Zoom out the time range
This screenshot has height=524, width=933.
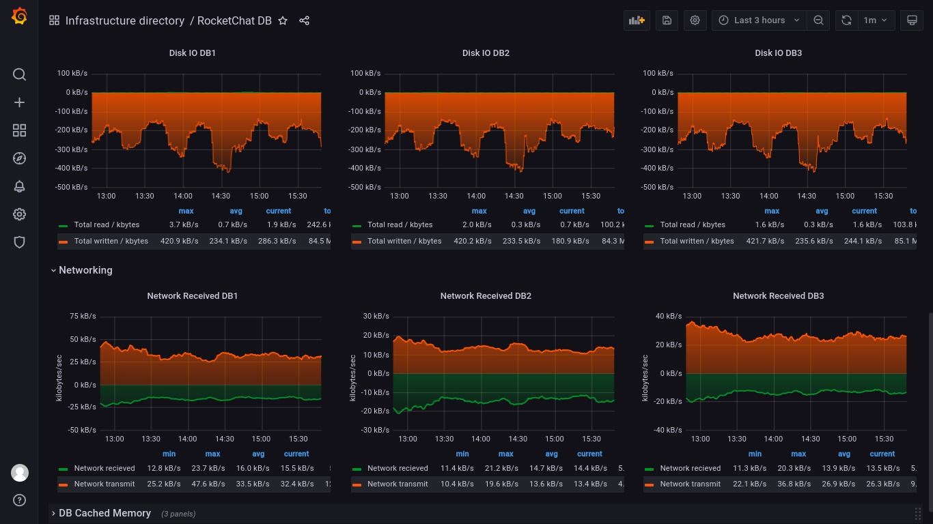[x=818, y=20]
